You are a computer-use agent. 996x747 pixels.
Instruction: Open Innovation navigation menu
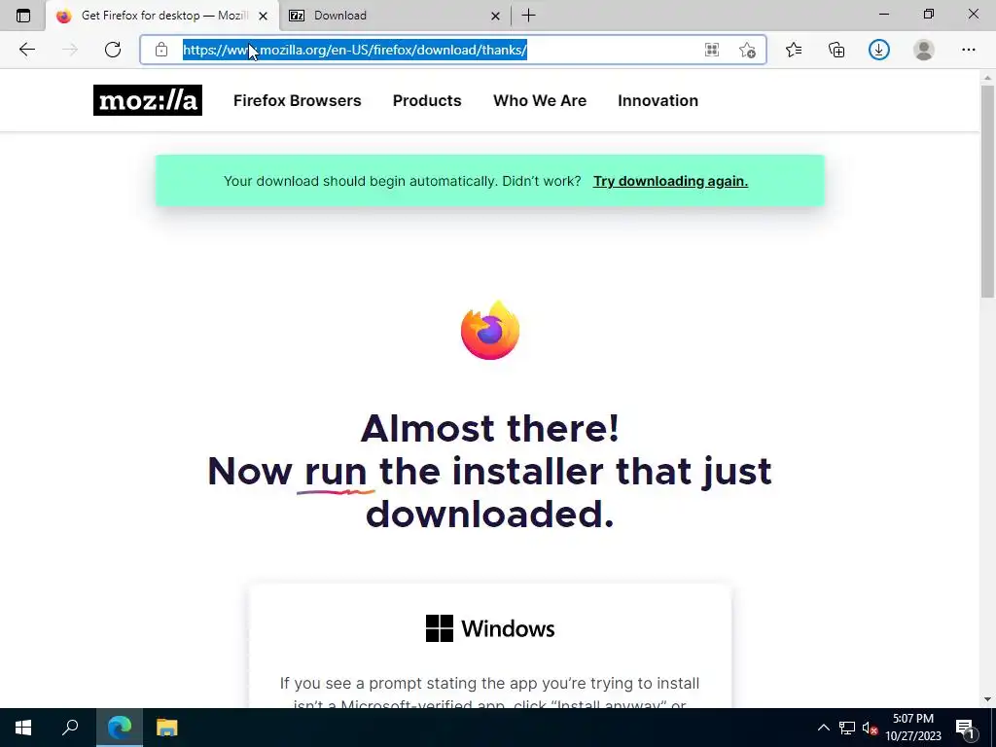[x=658, y=100]
